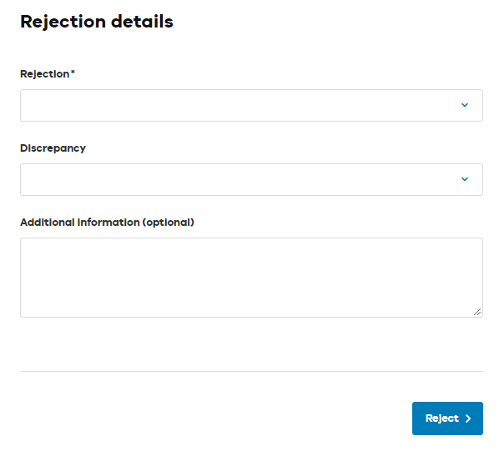Viewport: 504px width, 456px height.
Task: Click the text area resize handle
Action: (477, 312)
